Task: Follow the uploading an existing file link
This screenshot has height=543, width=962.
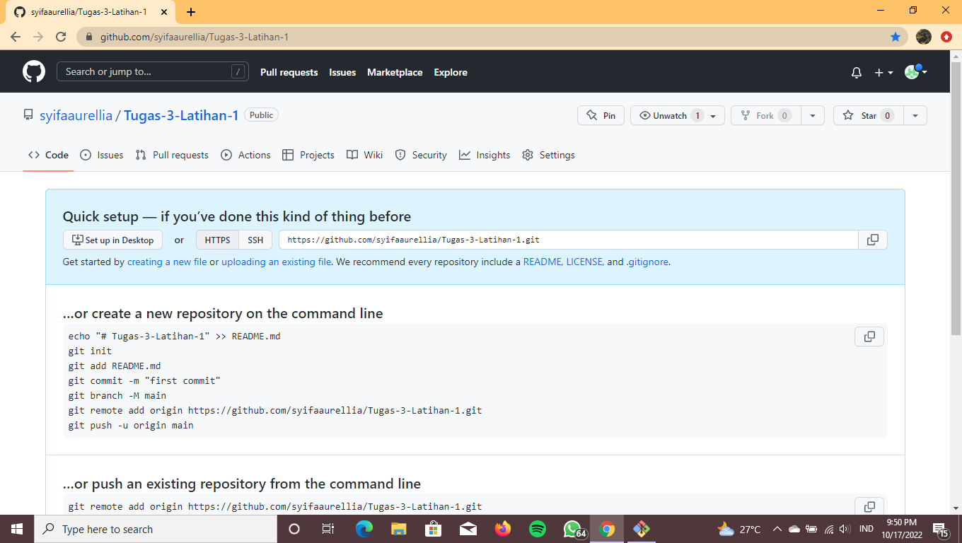Action: pyautogui.click(x=277, y=262)
